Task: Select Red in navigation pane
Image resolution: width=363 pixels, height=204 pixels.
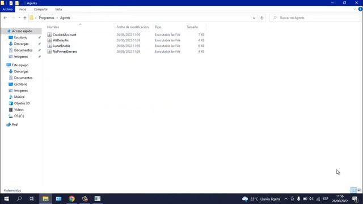Action: click(15, 125)
